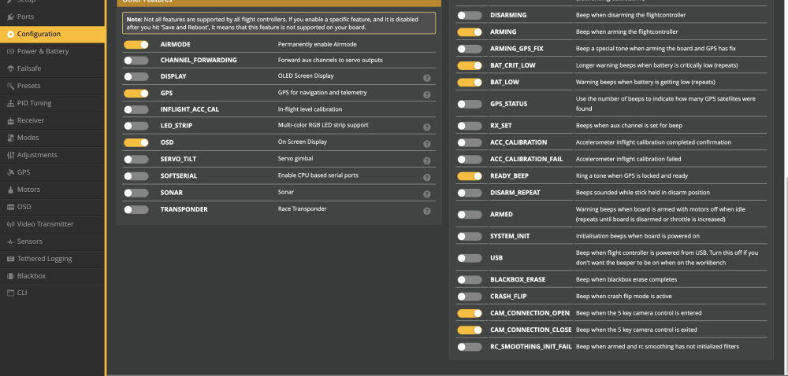The width and height of the screenshot is (788, 376).
Task: Click the help icon beside DISPLAY feature
Action: (426, 78)
